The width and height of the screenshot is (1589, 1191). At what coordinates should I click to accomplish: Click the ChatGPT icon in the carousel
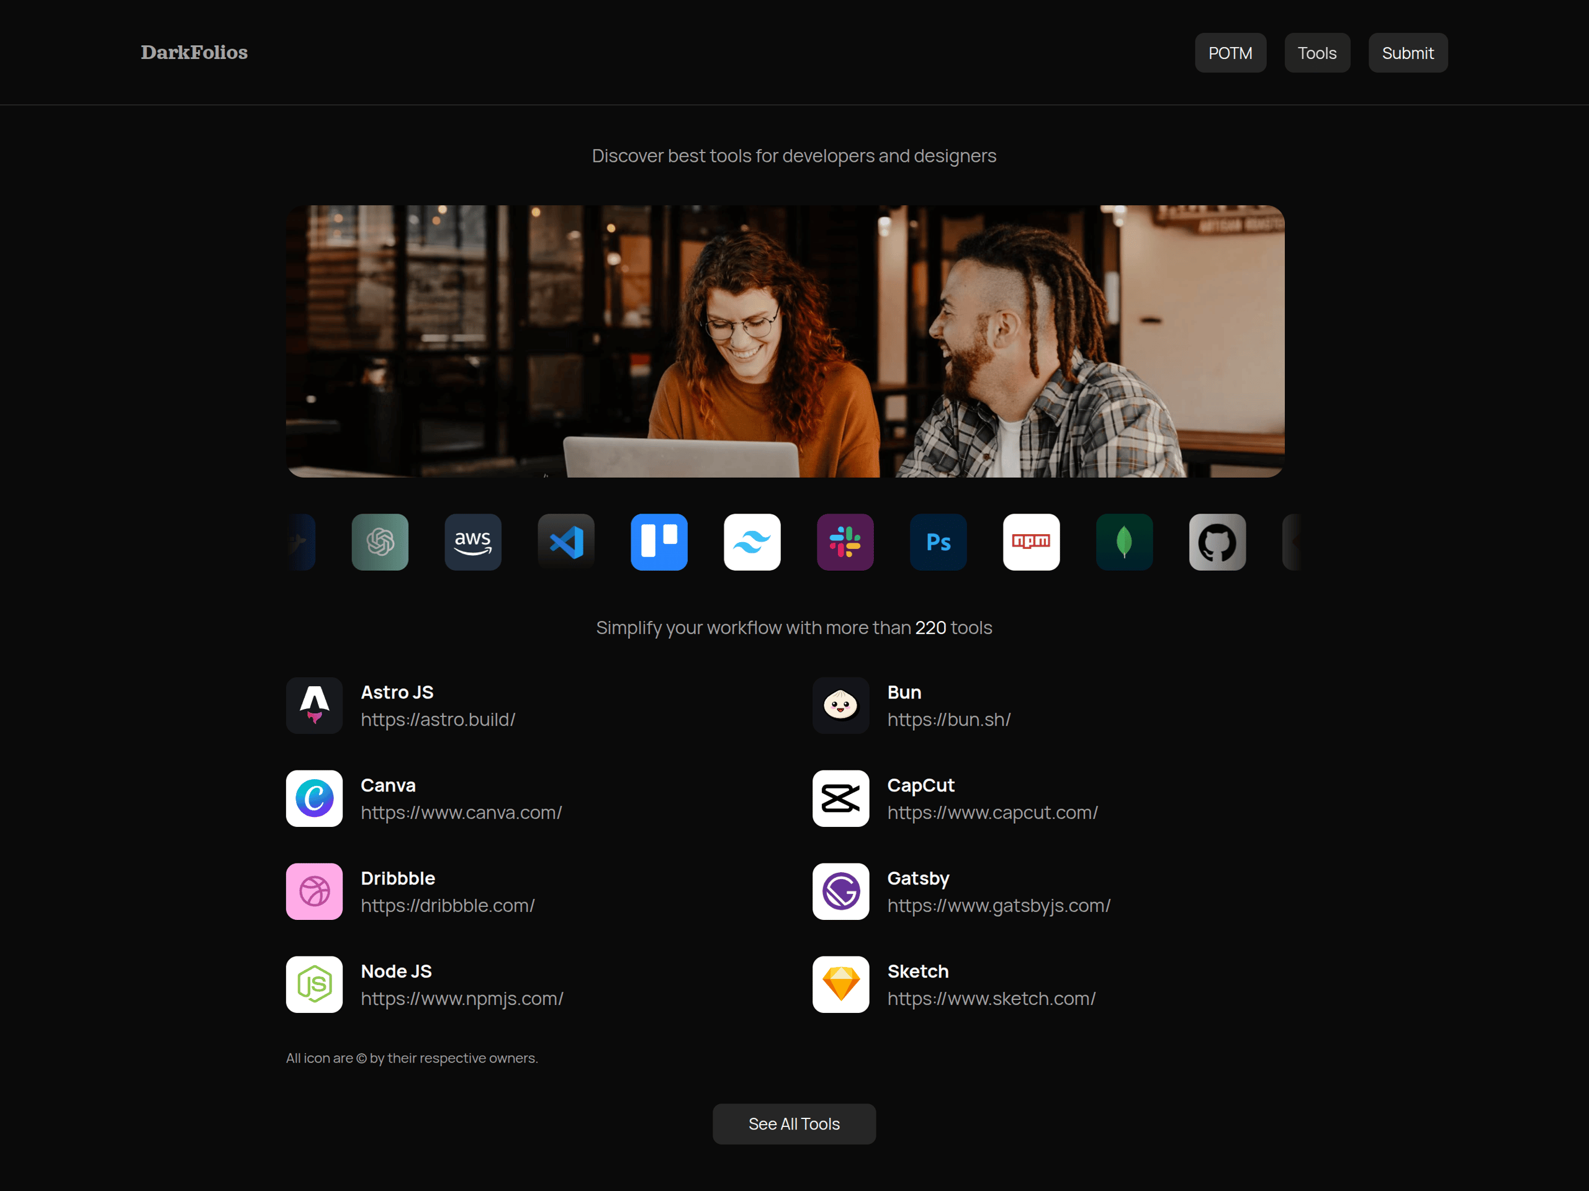[380, 542]
